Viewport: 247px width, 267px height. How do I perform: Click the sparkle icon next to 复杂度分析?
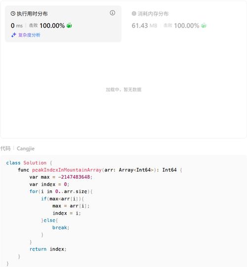click(x=14, y=35)
